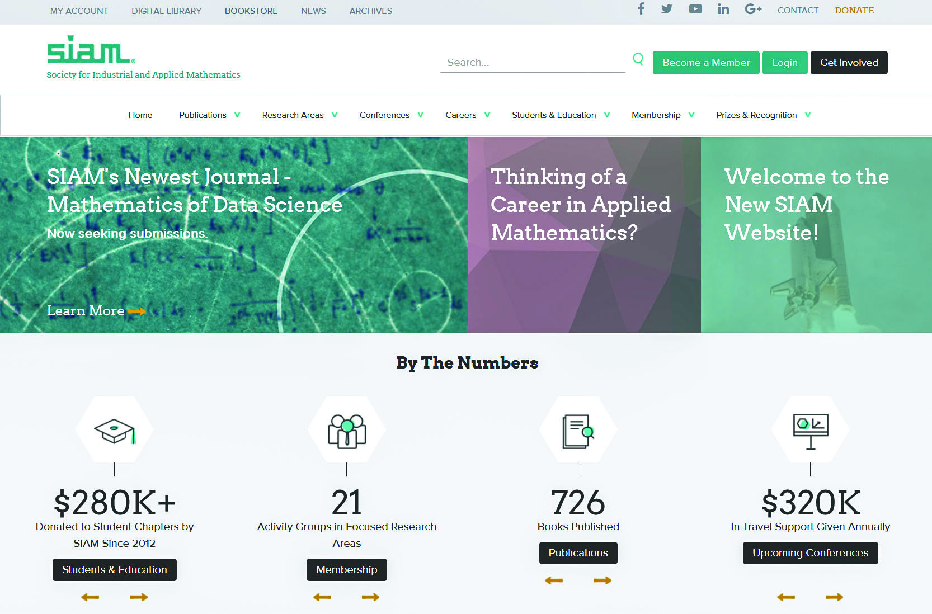Expand the Publications dropdown menu
The height and width of the screenshot is (614, 932).
point(237,115)
